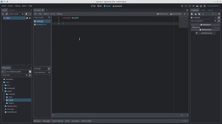Open the top Debug menu

(18, 6)
